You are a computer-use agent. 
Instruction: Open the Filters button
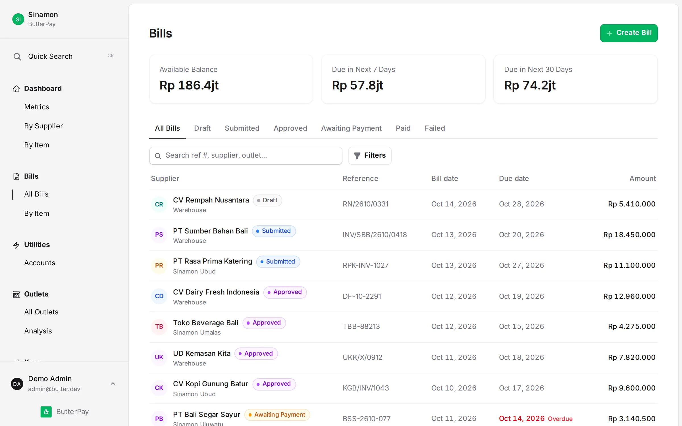coord(370,155)
